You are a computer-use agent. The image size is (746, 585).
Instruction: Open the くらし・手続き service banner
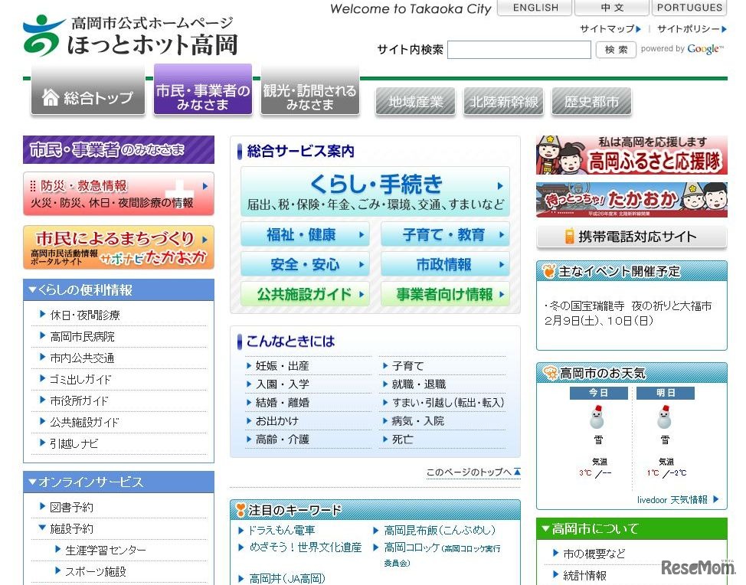375,191
